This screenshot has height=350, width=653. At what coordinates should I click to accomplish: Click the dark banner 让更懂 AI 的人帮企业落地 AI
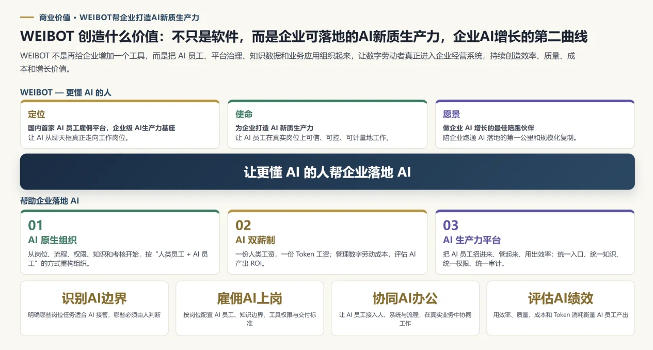pos(327,172)
